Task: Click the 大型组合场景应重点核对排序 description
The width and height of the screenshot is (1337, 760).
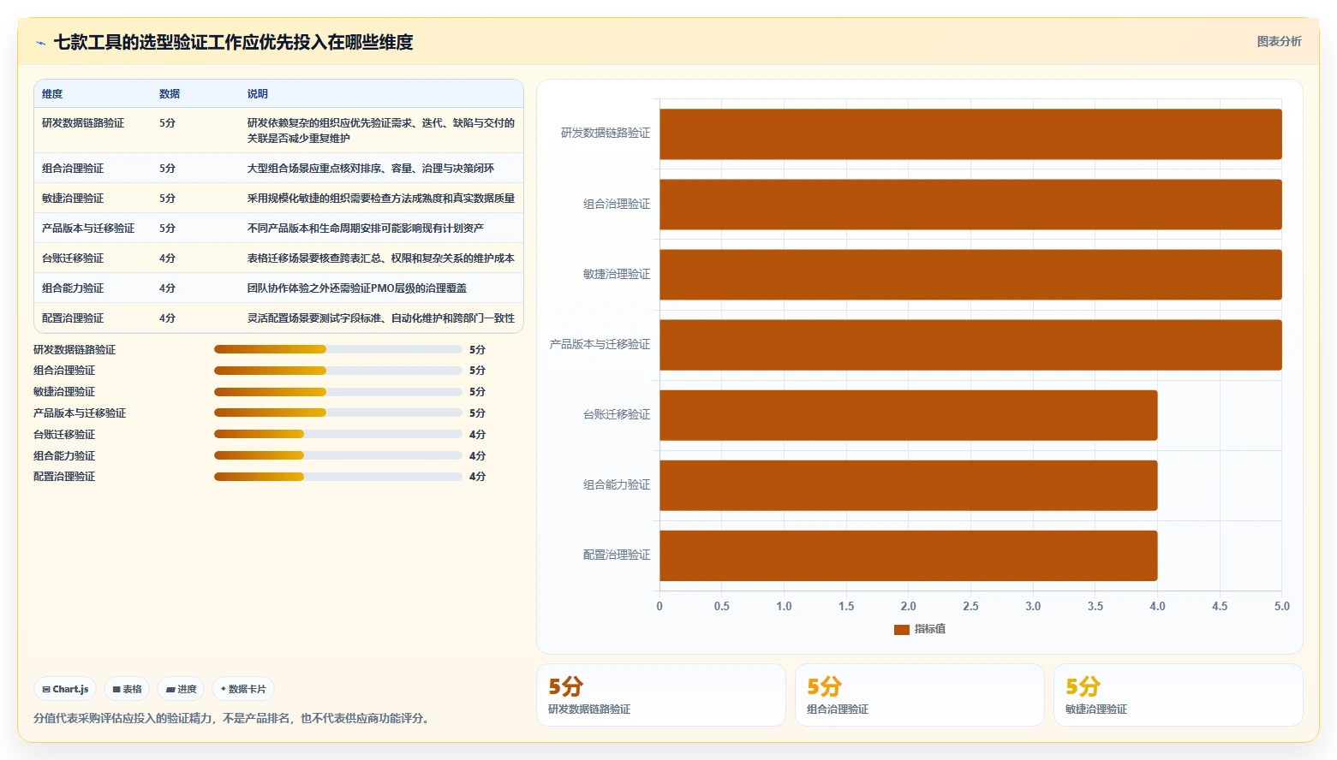Action: coord(371,169)
